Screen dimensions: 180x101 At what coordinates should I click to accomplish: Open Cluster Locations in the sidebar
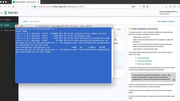9,30
